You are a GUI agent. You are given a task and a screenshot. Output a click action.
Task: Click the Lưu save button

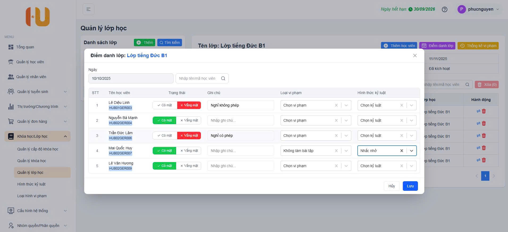410,186
